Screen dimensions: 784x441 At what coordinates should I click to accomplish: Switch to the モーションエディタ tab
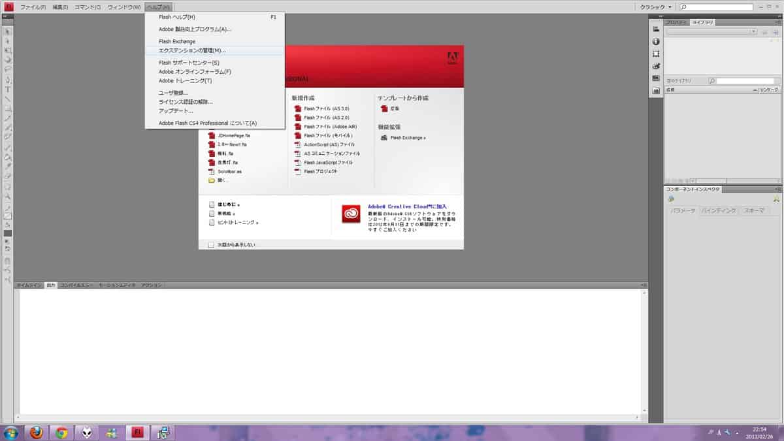117,286
